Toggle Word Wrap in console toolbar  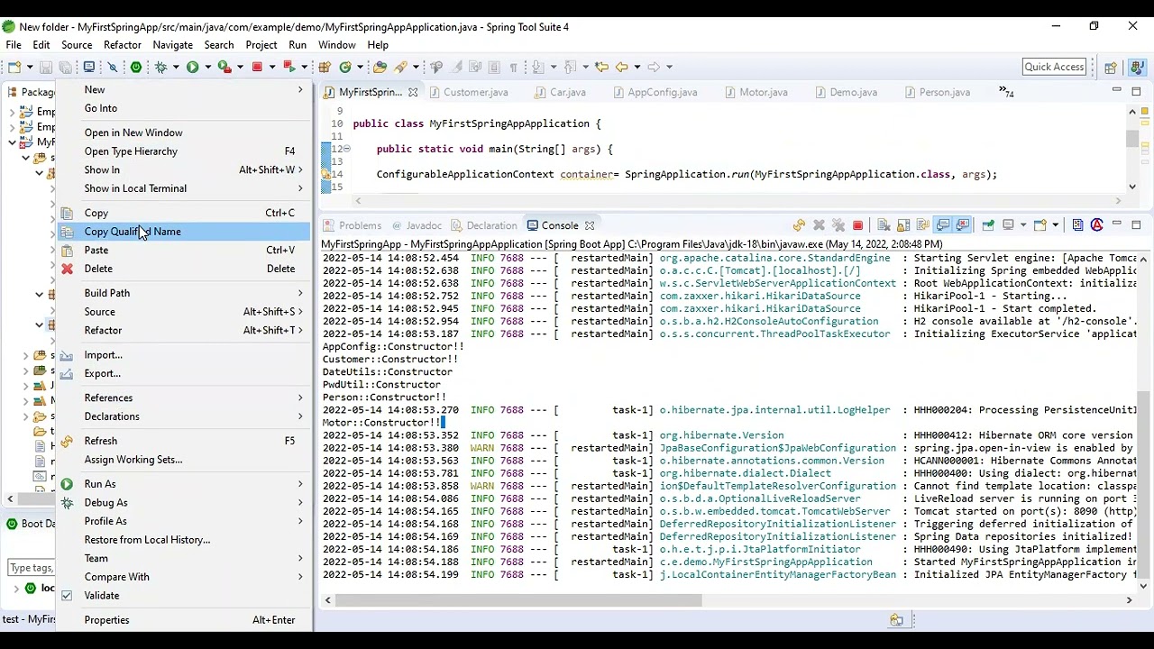922,225
